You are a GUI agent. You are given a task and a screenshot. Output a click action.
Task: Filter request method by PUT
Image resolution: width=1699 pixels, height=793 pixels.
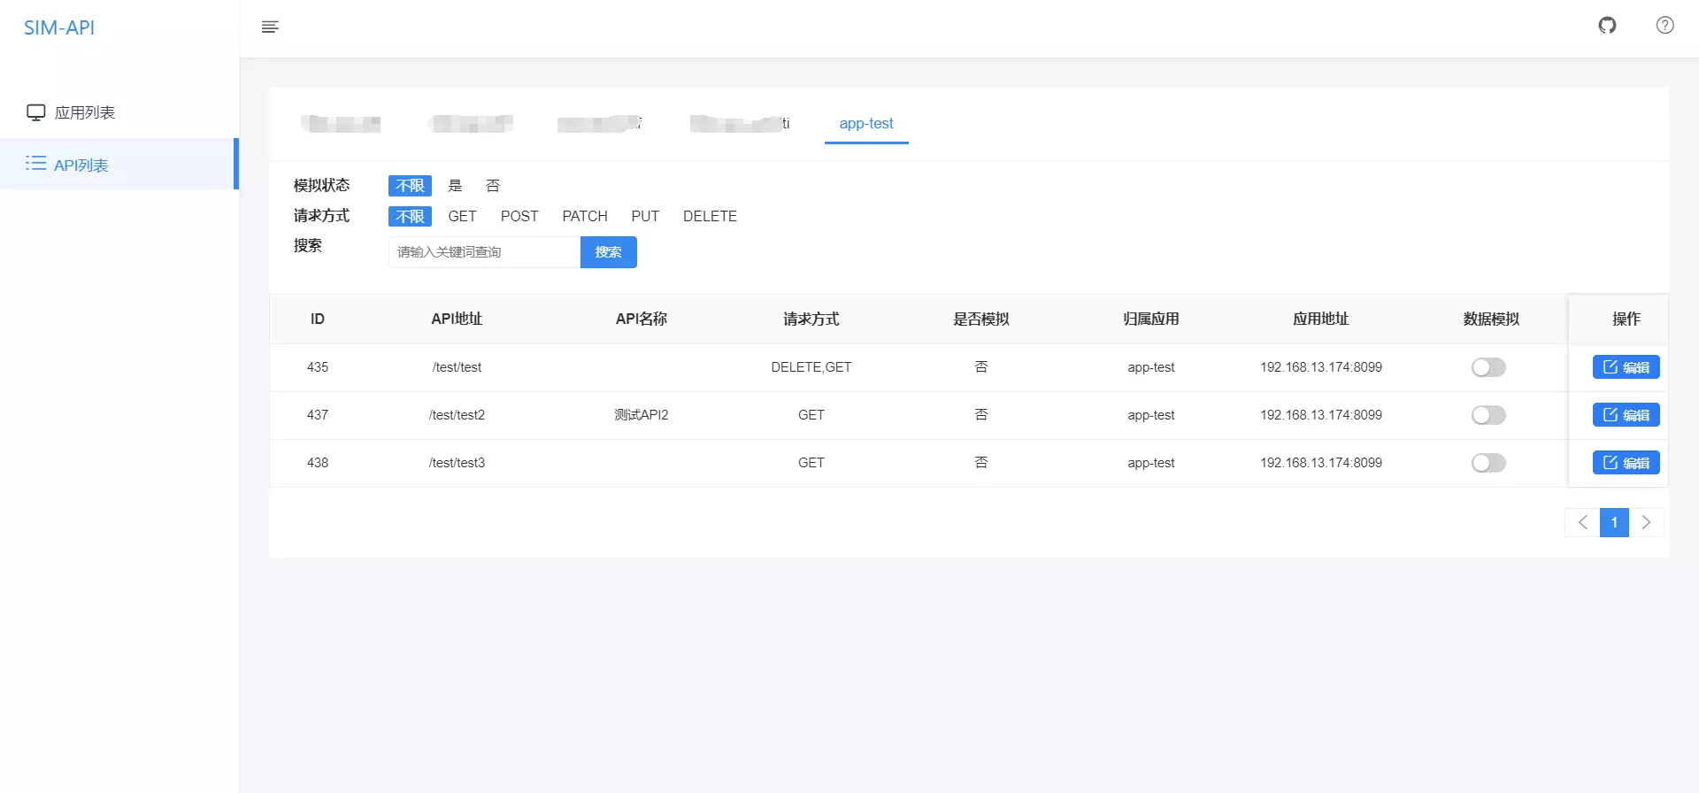645,216
